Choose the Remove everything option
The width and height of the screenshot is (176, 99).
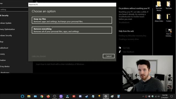click(x=72, y=30)
